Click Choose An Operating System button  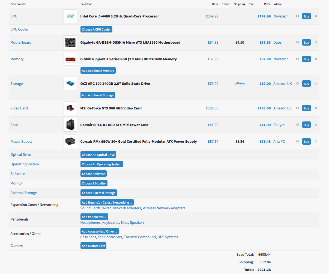tap(101, 164)
